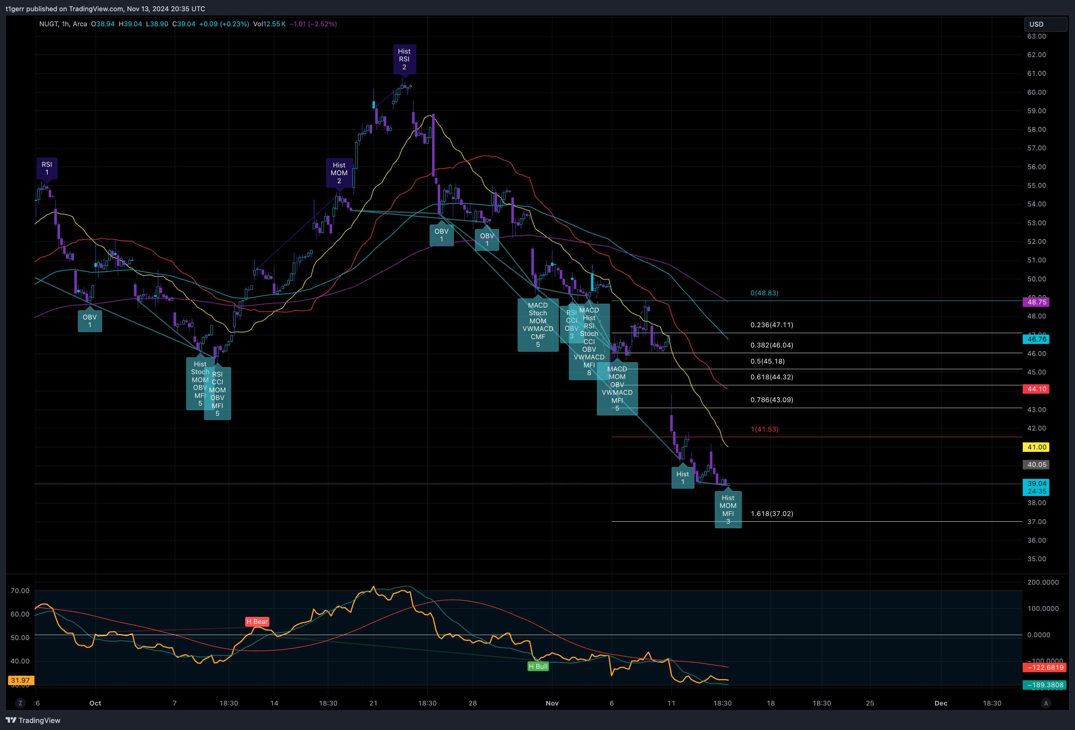The width and height of the screenshot is (1075, 730).
Task: Click the teal -189.3808 indicator value tag
Action: 1045,685
